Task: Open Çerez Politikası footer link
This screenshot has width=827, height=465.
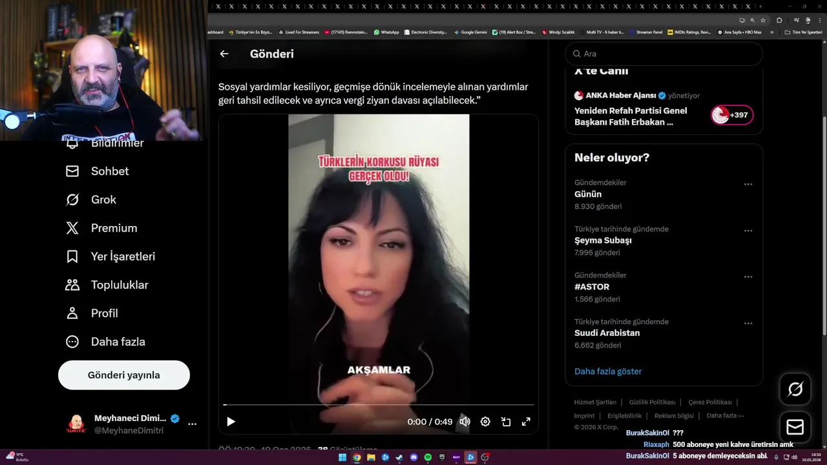Action: point(710,402)
